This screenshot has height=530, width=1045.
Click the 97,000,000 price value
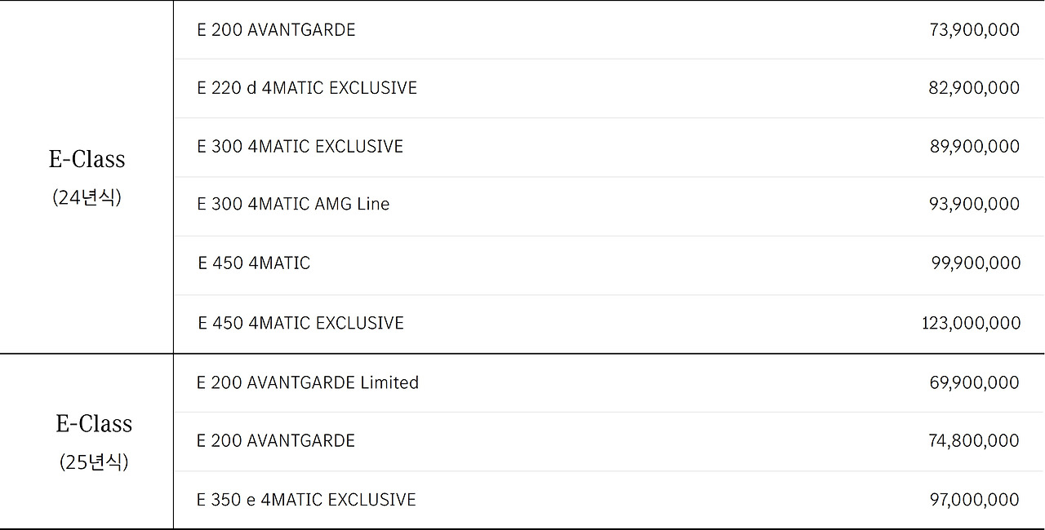pyautogui.click(x=974, y=500)
